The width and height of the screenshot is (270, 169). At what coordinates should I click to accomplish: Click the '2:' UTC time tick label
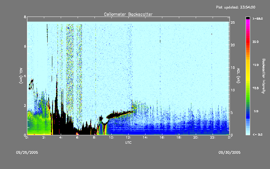(44, 138)
